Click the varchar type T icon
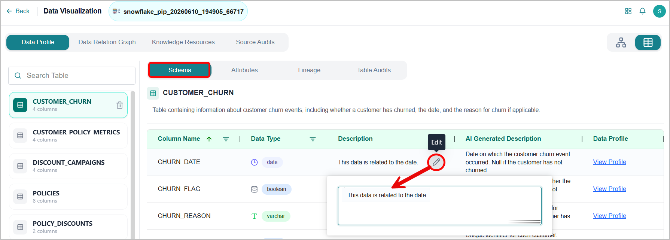The height and width of the screenshot is (240, 670). tap(254, 216)
